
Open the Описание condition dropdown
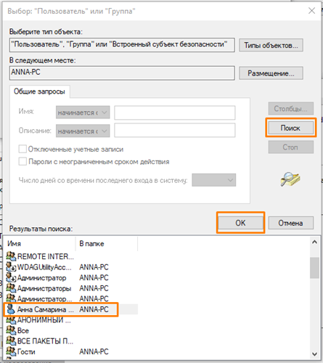(83, 131)
